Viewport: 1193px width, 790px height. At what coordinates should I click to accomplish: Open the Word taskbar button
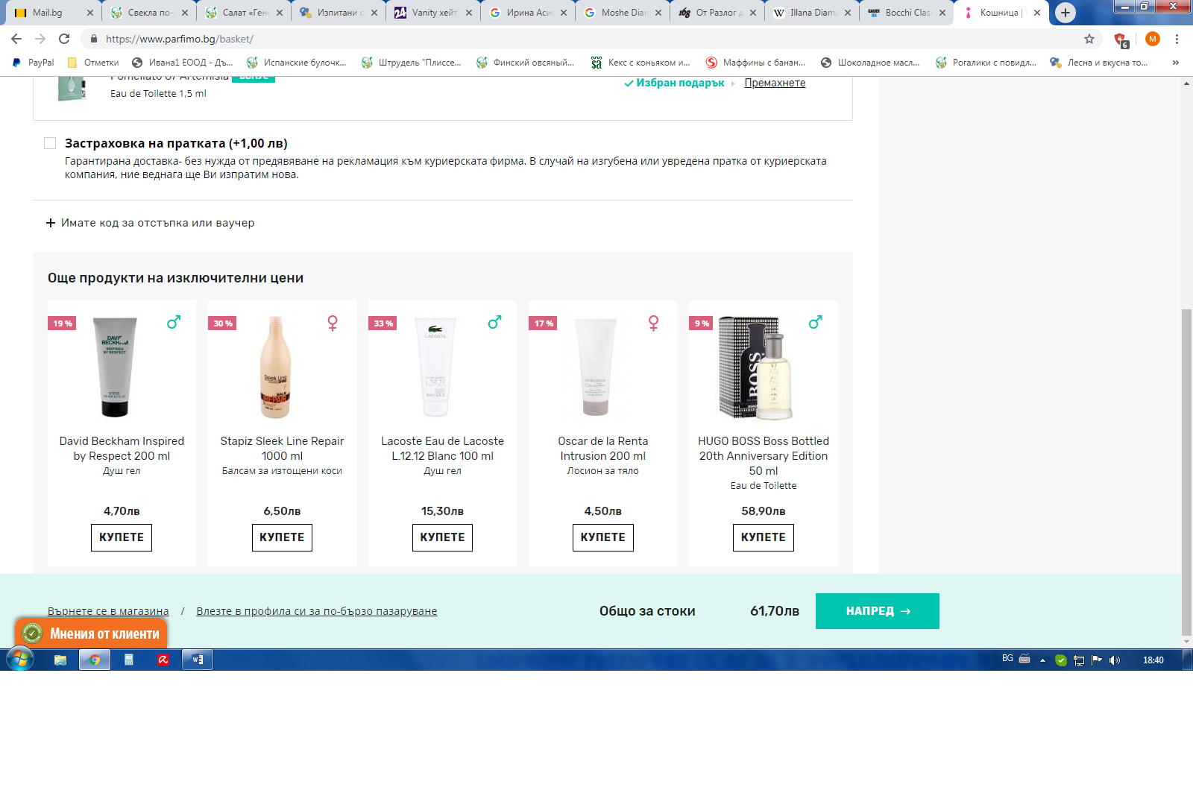point(198,660)
